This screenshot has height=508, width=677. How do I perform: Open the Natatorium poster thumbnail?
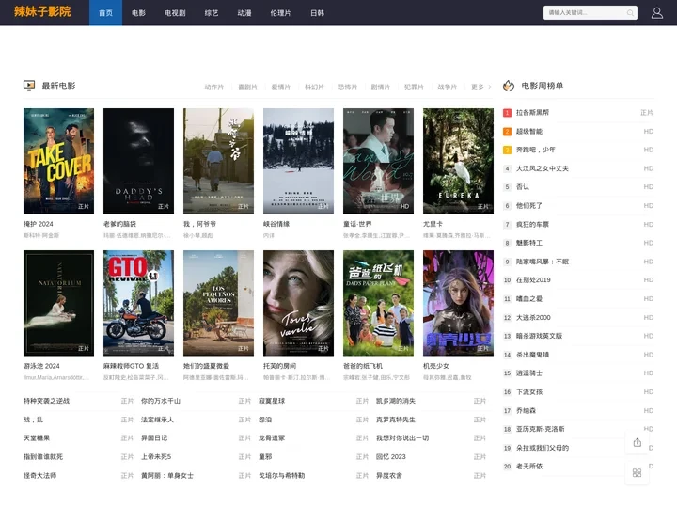58,303
